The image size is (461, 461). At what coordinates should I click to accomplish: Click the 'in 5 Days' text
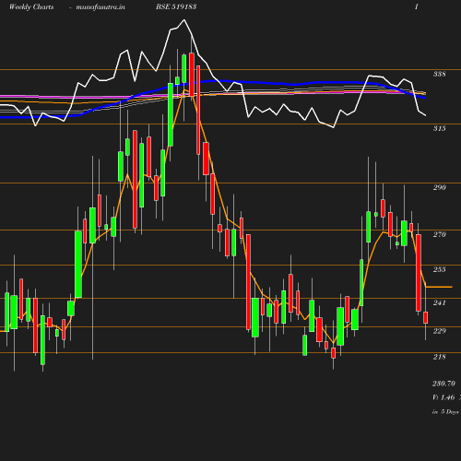(445, 411)
